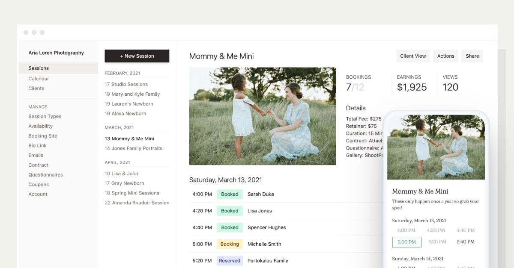
Task: Open the Booking Site settings
Action: [x=42, y=135]
